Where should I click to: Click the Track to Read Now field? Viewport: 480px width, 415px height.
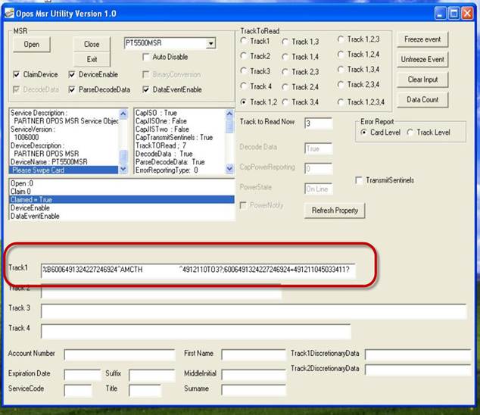pyautogui.click(x=319, y=123)
